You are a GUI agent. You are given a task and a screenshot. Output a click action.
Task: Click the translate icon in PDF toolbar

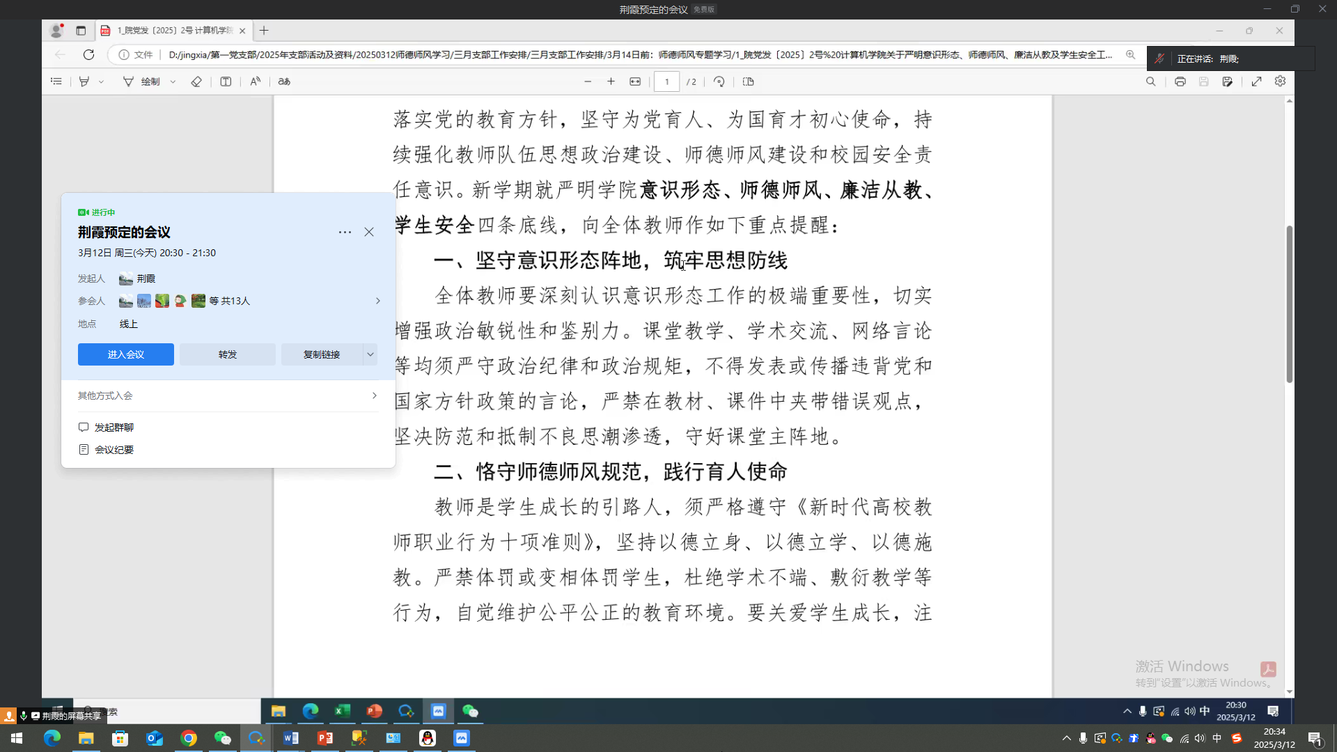coord(284,81)
